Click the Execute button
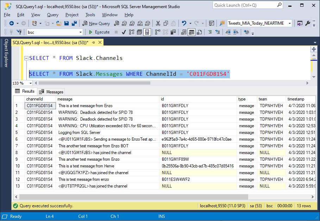This screenshot has height=221, width=320. 100,32
